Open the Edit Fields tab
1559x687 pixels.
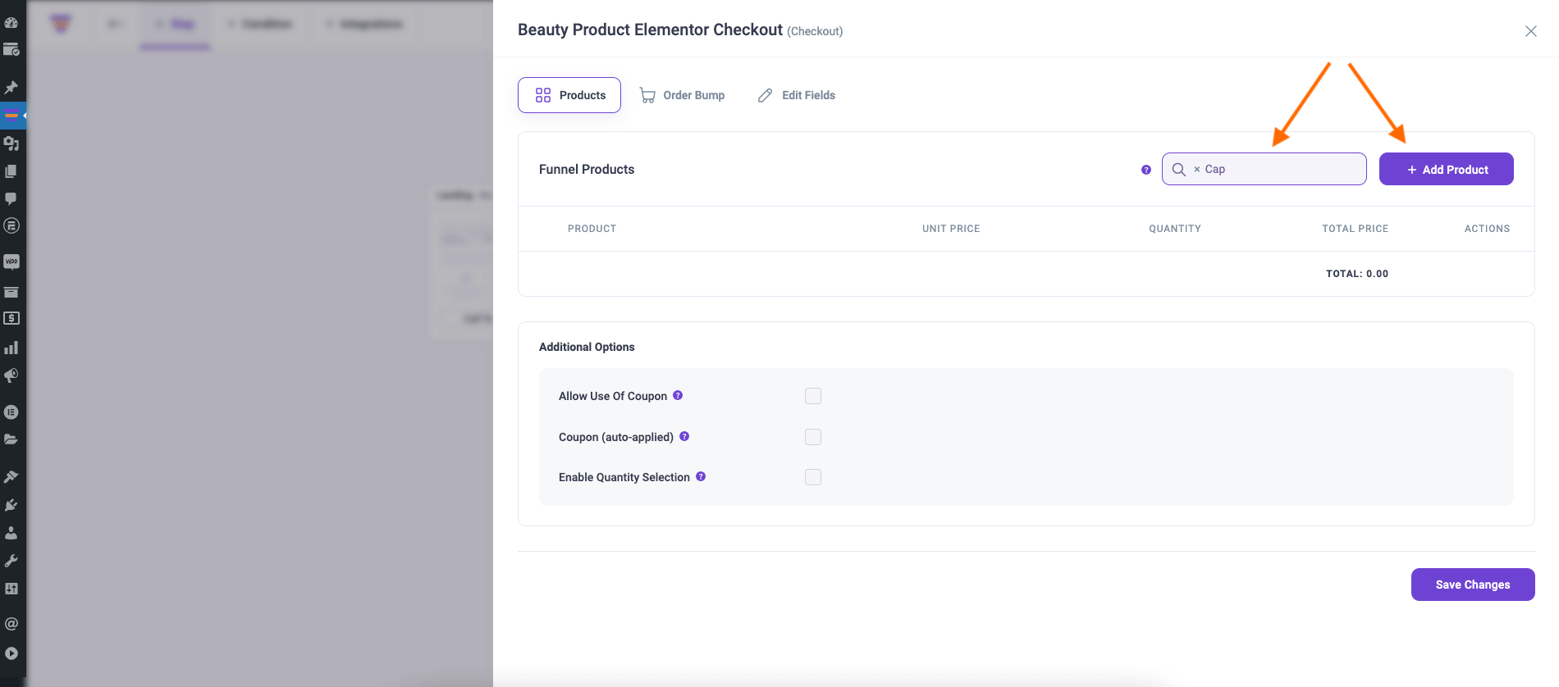797,95
